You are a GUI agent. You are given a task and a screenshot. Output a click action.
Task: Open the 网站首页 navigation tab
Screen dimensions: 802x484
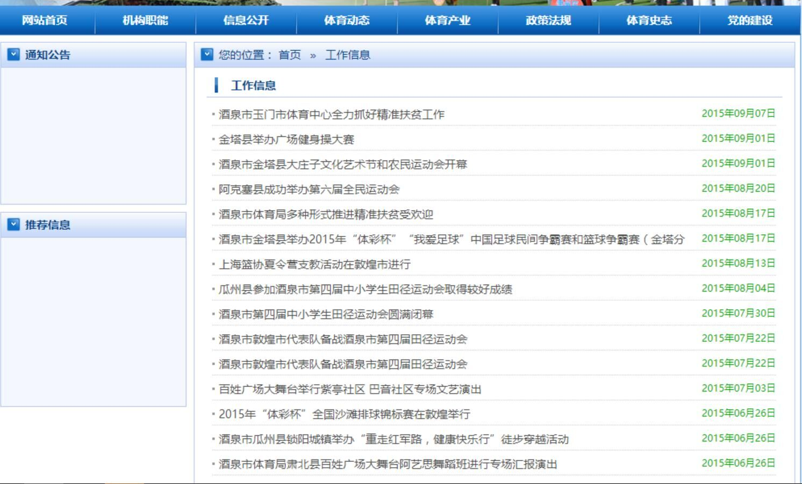[45, 20]
